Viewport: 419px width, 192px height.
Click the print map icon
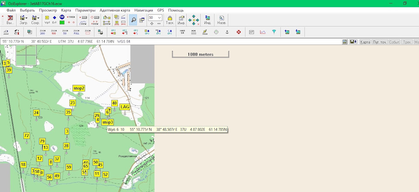click(x=100, y=32)
